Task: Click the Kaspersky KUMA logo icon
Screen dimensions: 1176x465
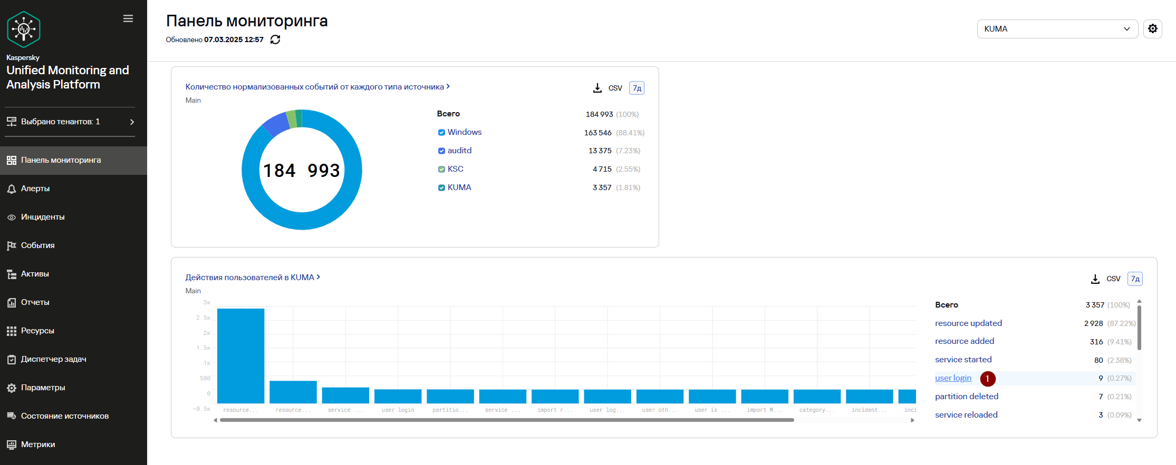Action: coord(24,29)
